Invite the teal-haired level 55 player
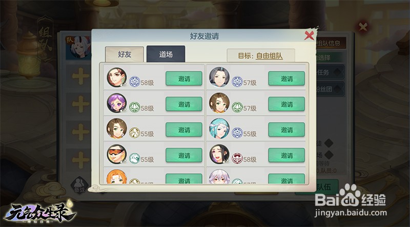Image resolution: width=410 pixels, height=227 pixels. (x=286, y=130)
